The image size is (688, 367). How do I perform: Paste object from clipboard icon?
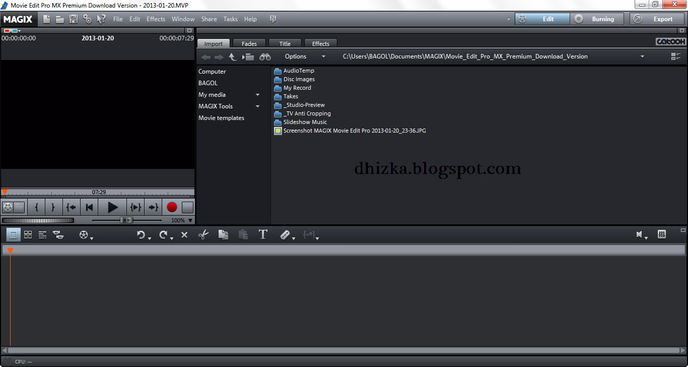tap(243, 234)
